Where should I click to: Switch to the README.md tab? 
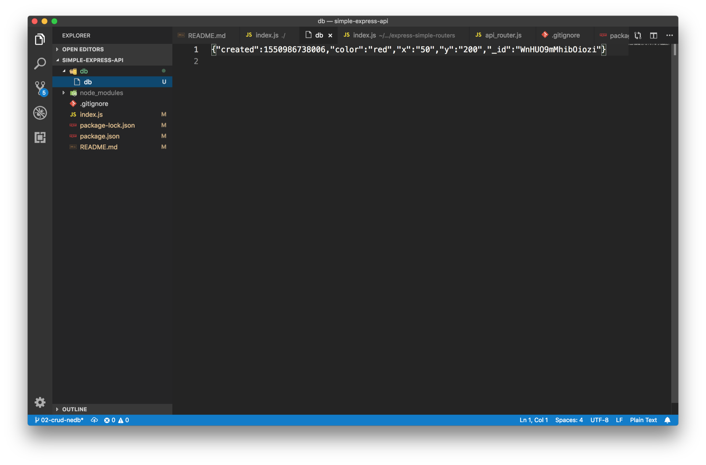point(206,36)
